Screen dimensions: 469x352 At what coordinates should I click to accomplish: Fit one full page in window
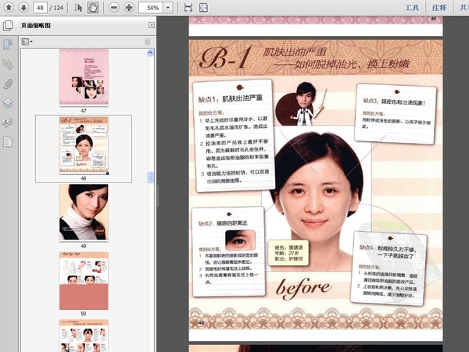point(203,8)
